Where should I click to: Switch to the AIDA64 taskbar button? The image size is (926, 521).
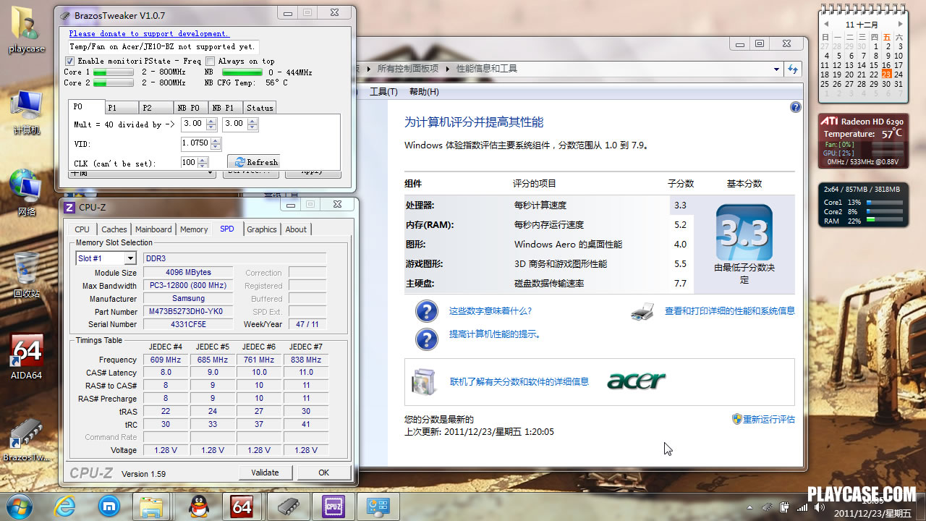coord(242,506)
